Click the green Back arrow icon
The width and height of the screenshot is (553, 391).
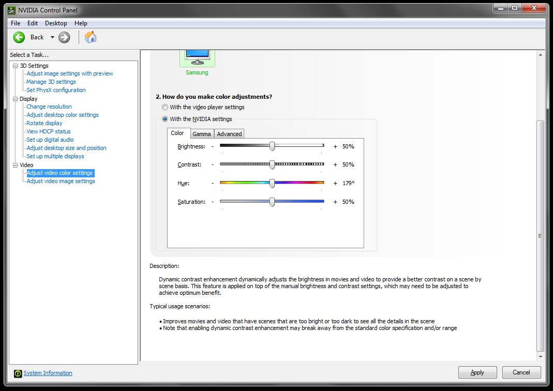(x=19, y=37)
